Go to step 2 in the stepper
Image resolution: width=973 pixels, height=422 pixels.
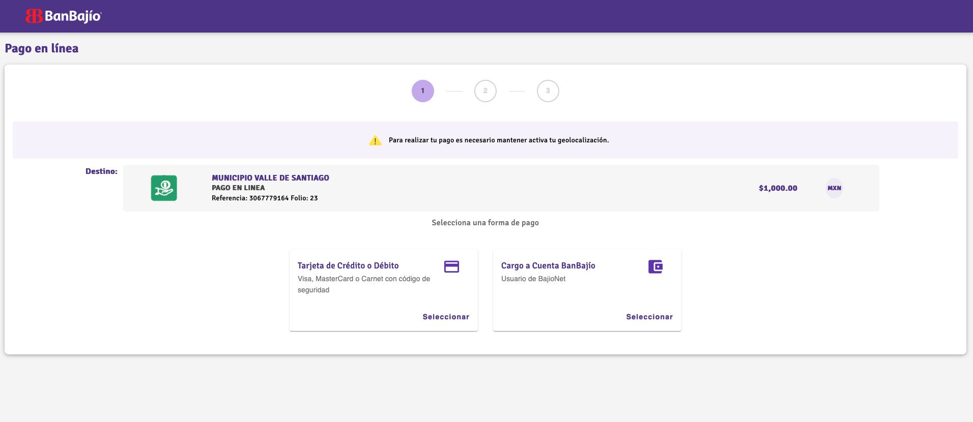pos(485,91)
